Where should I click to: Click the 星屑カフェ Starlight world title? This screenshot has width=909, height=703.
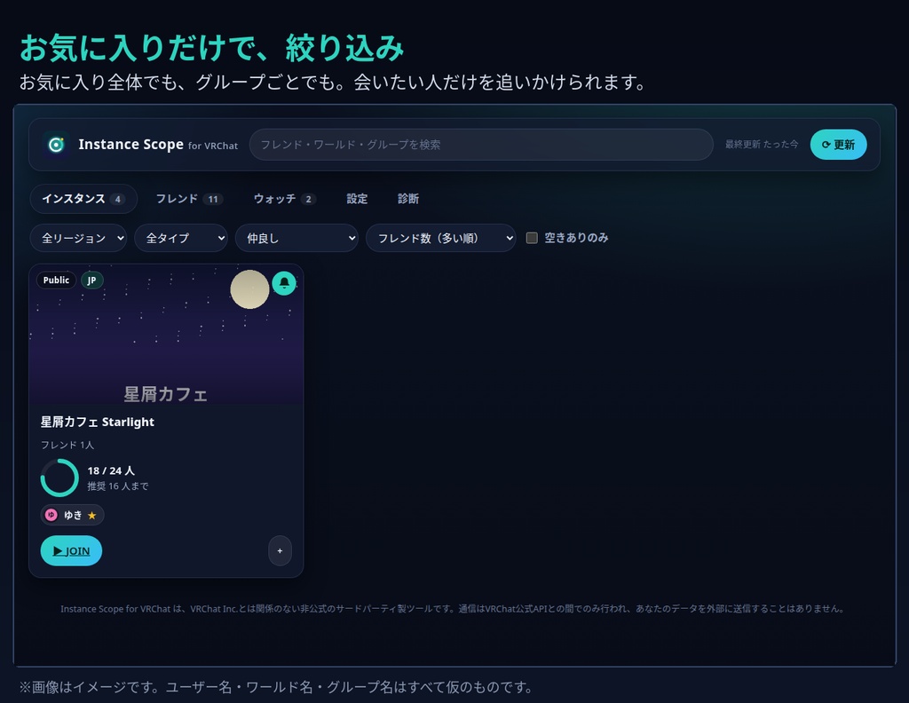point(98,422)
